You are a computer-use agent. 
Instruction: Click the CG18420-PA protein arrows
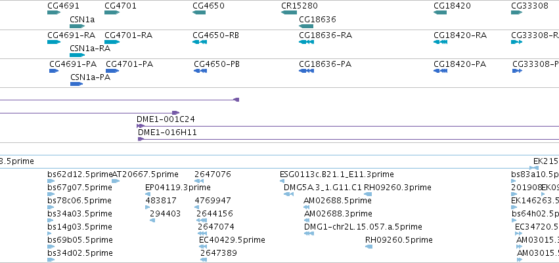440,71
